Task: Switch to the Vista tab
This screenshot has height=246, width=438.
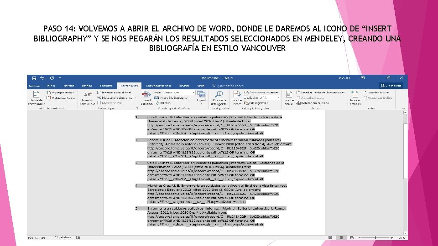Action: click(x=201, y=86)
